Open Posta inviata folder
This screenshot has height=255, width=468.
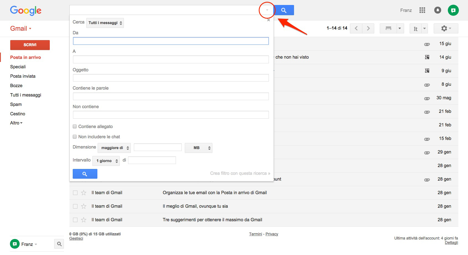(x=23, y=76)
